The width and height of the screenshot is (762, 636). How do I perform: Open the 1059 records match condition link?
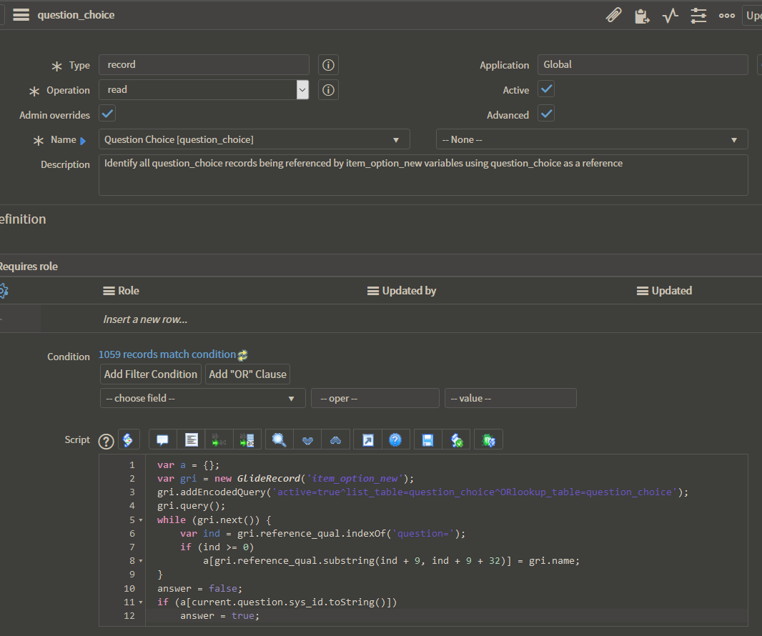(167, 354)
